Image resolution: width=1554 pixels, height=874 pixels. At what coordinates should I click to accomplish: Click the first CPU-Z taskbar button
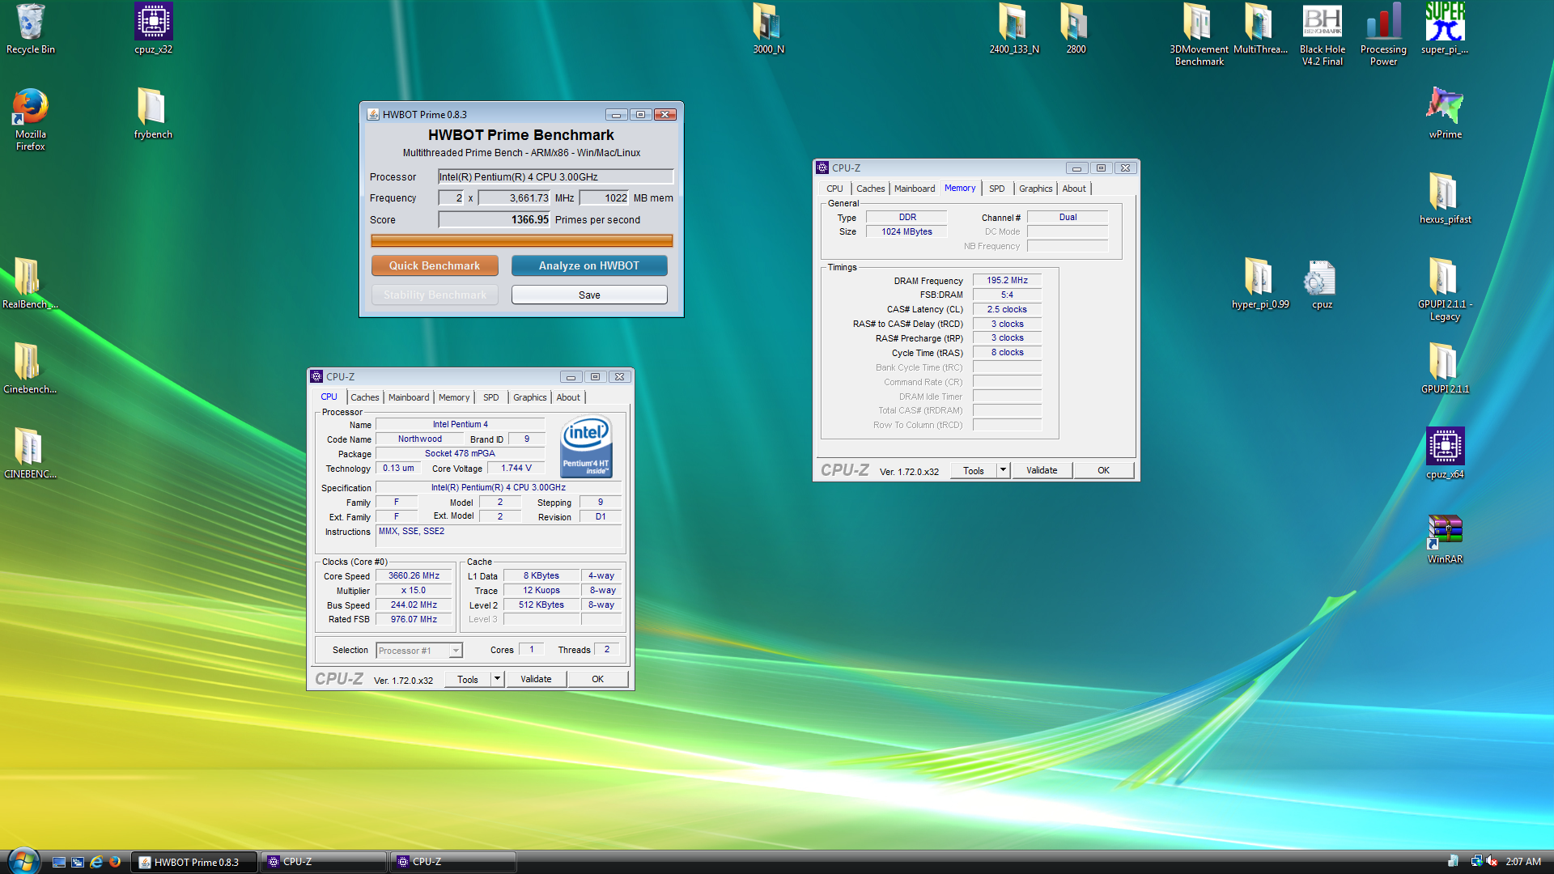tap(323, 862)
